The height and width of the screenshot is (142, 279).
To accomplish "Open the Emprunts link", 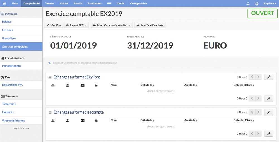I will pyautogui.click(x=21, y=112).
